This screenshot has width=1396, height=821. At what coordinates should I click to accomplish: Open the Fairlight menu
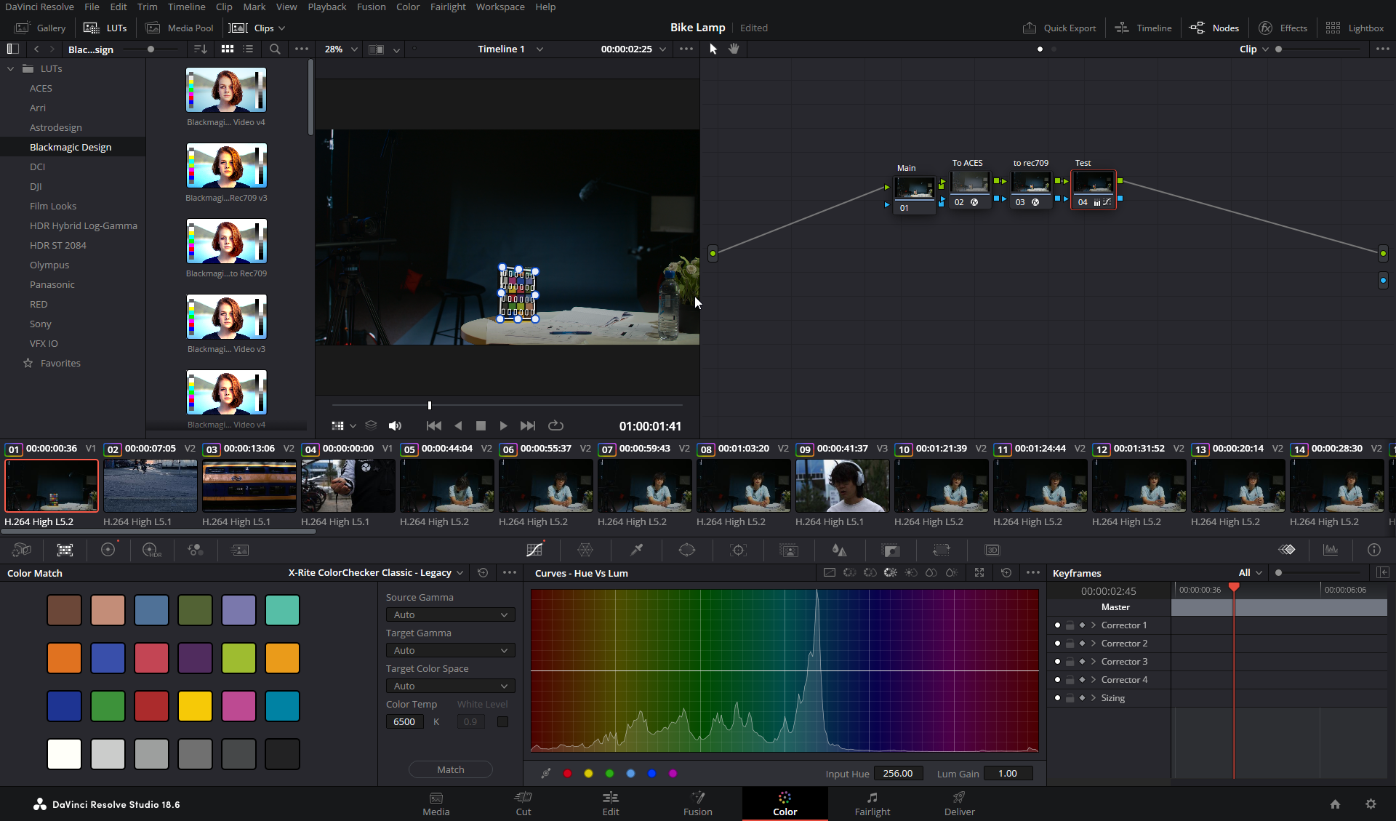[x=447, y=7]
